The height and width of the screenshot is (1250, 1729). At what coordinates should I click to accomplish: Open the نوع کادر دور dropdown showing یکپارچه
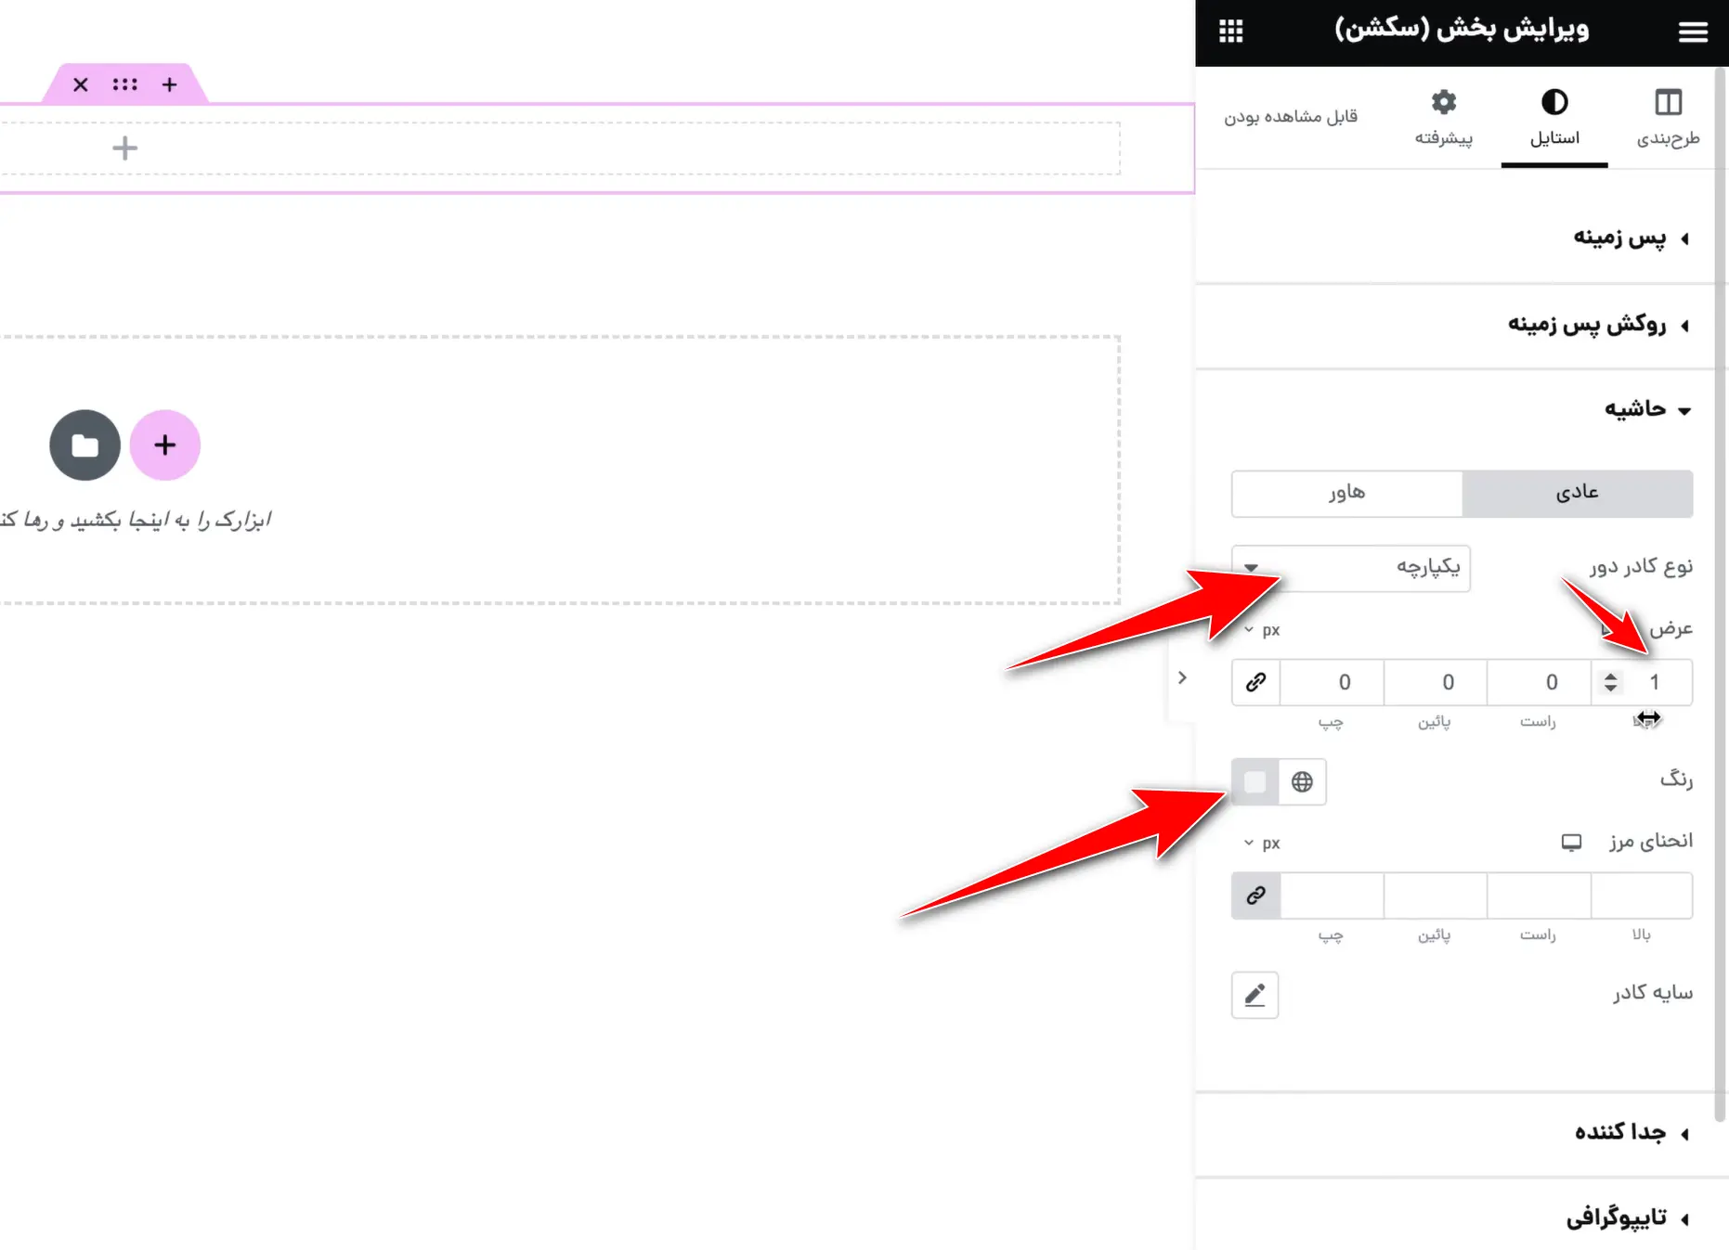tap(1351, 568)
